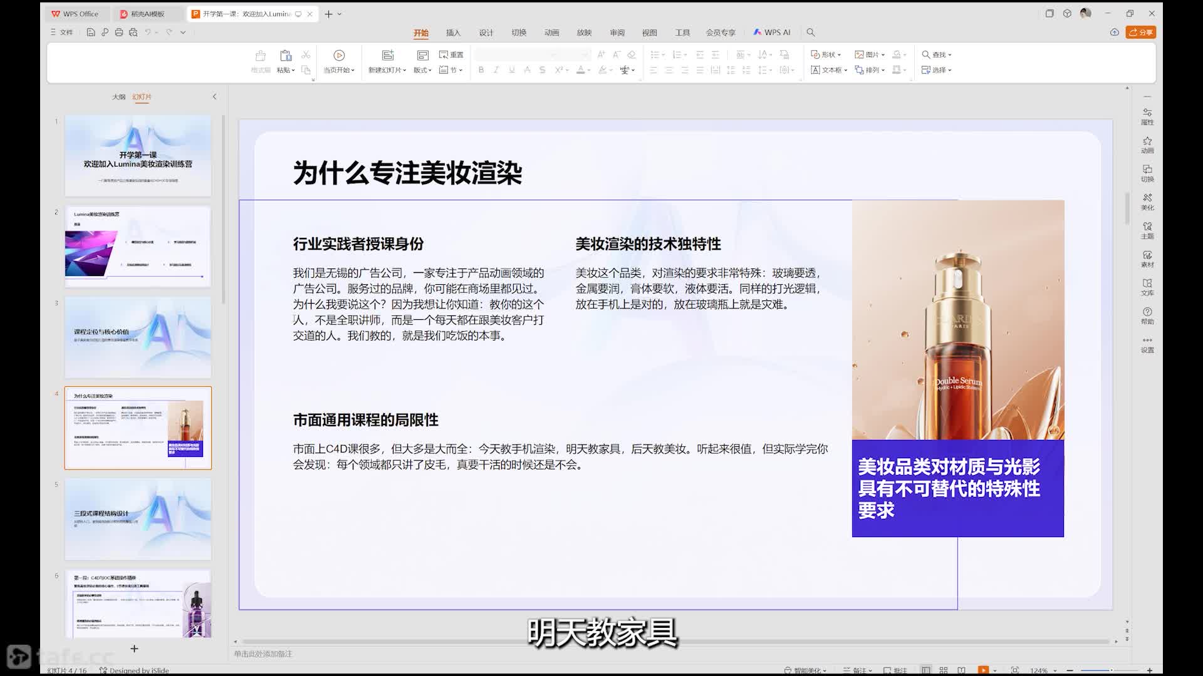This screenshot has height=676, width=1203.
Task: Toggle italic formatting button
Action: [x=496, y=70]
